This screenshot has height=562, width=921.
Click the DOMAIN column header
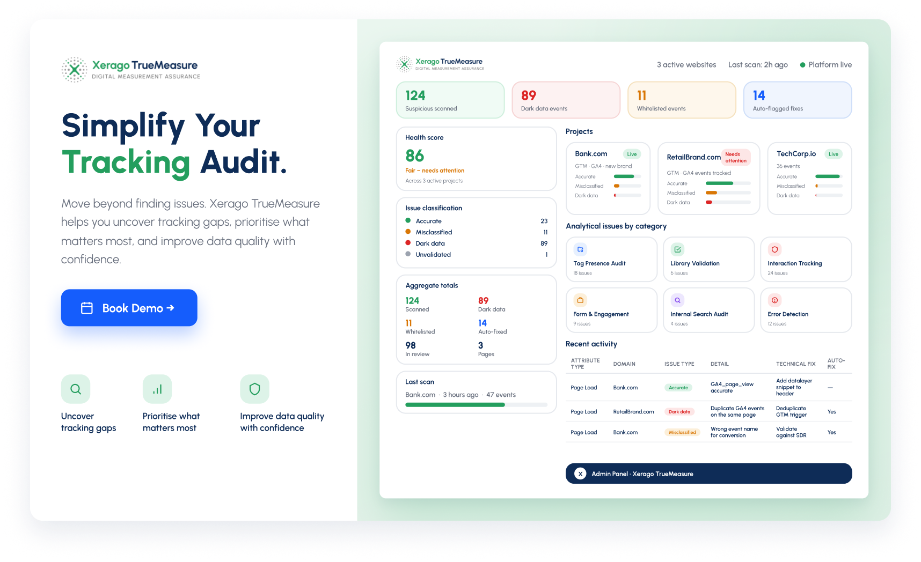(624, 364)
